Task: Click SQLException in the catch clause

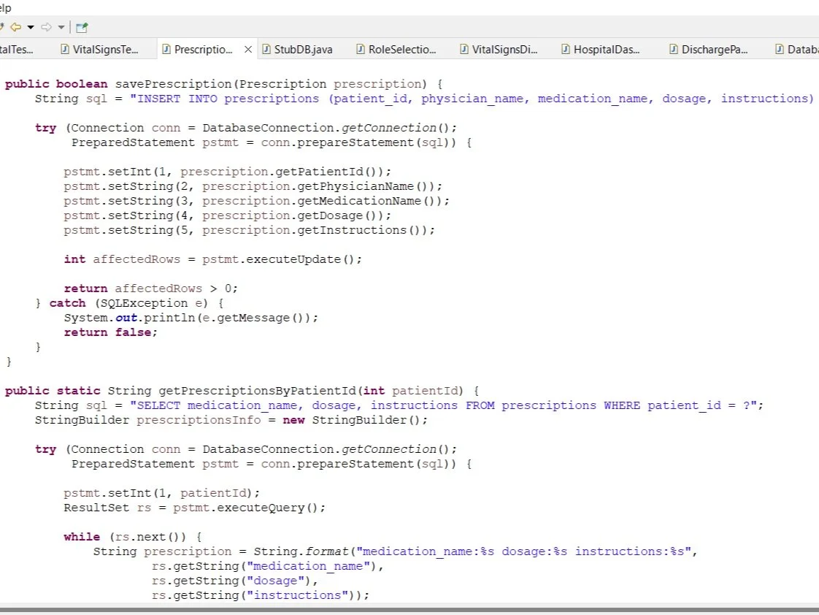Action: (x=144, y=304)
